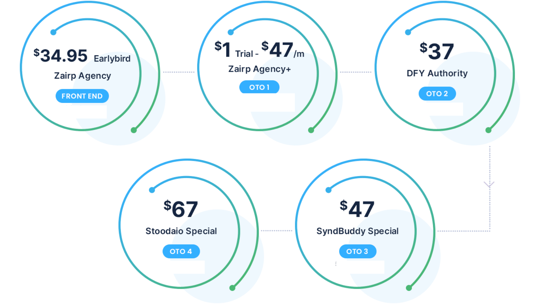540x304 pixels.
Task: Click the green dot on SyndBuddy ring
Action: click(x=409, y=288)
